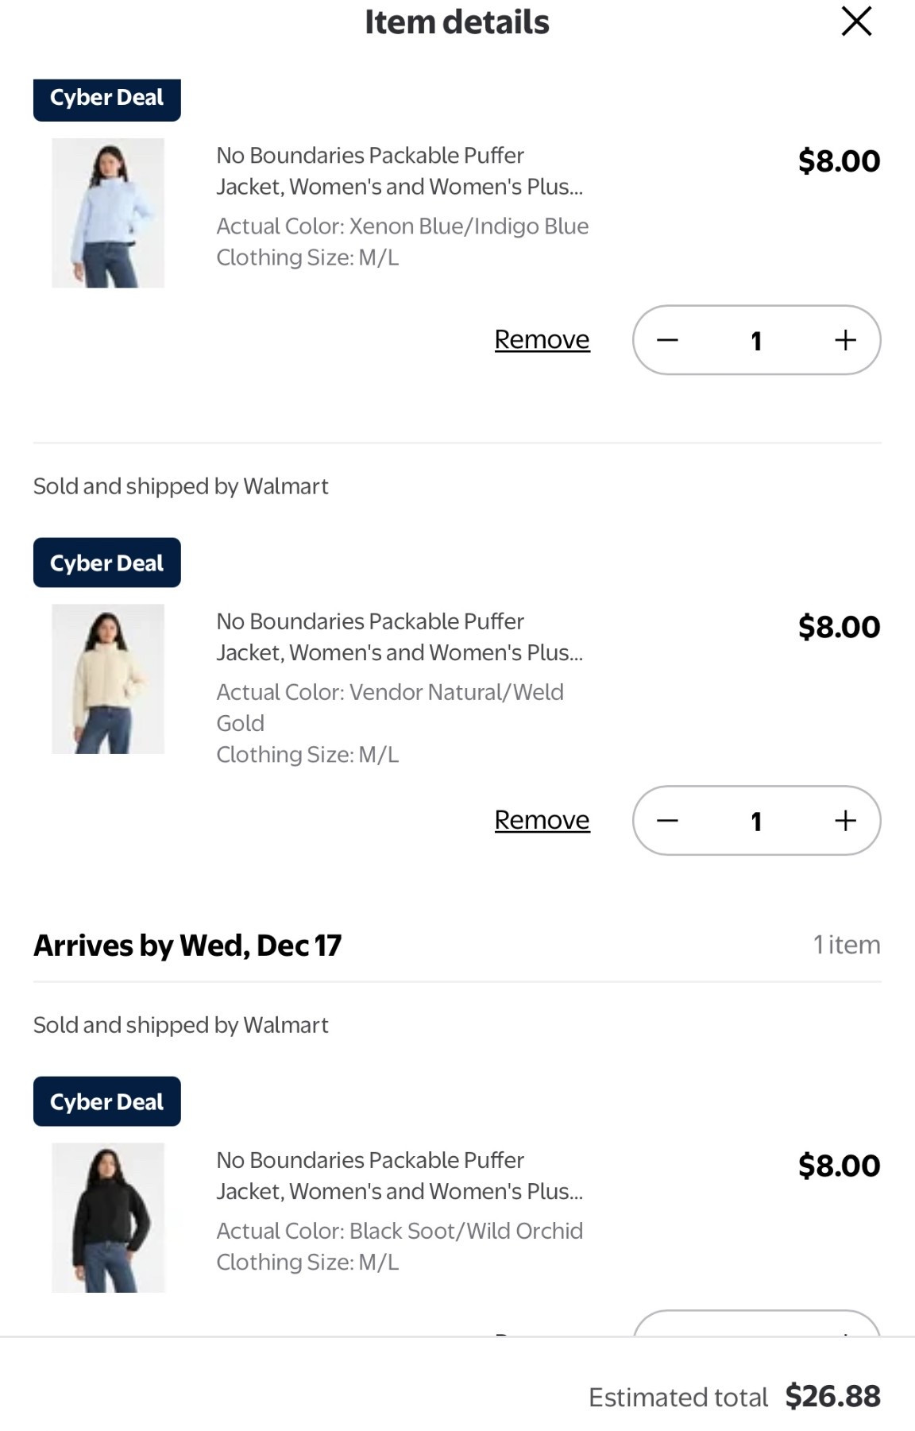Click quantity field of Vendor Natural jacket
The height and width of the screenshot is (1431, 915).
click(x=756, y=821)
